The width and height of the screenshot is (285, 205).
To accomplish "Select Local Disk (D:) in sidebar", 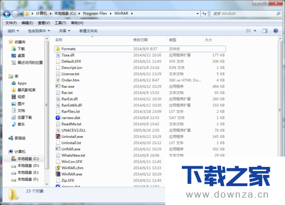I will tap(25, 166).
